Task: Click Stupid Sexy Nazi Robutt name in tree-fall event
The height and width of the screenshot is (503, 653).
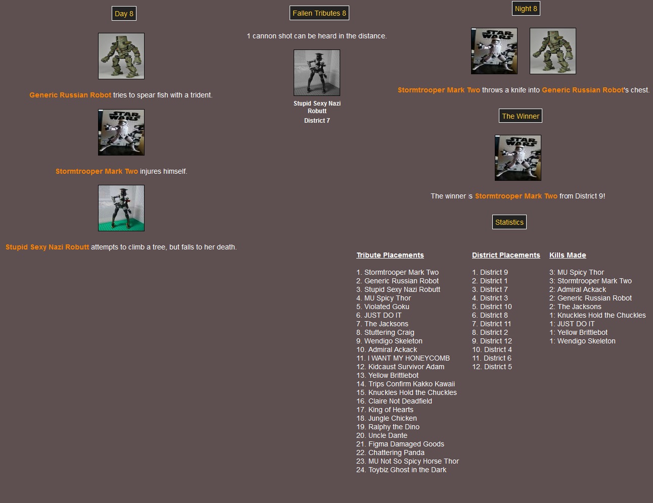Action: (x=47, y=247)
